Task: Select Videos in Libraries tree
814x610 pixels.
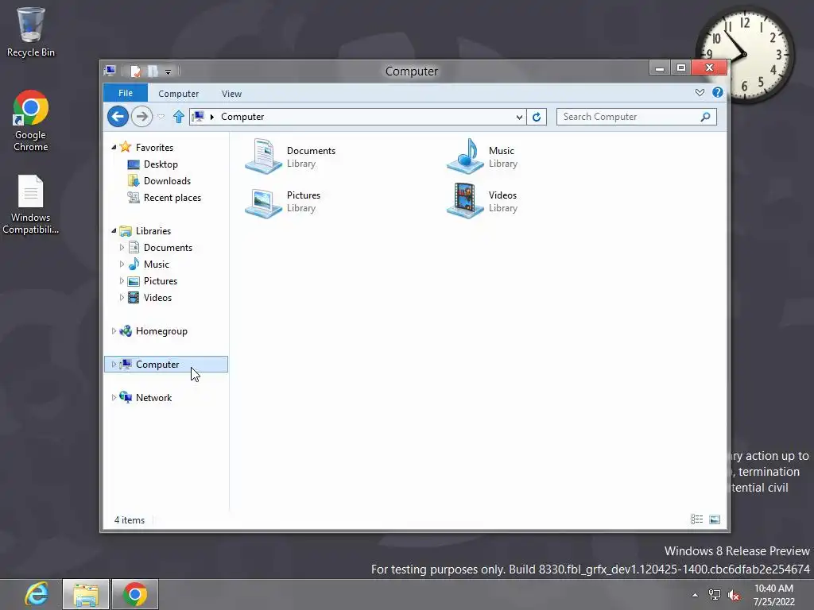Action: click(x=157, y=297)
